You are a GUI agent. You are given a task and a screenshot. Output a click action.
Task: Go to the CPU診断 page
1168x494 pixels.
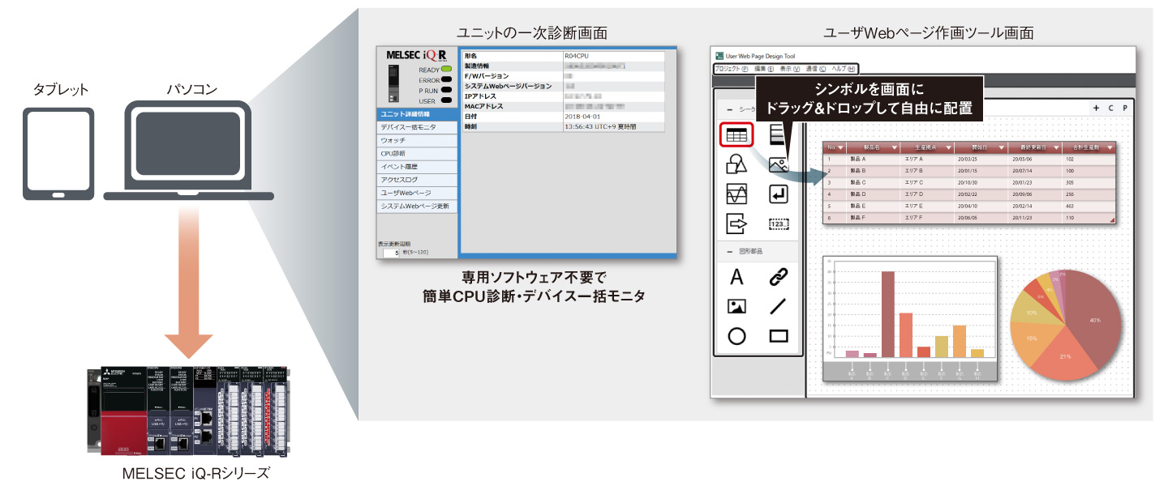click(x=417, y=153)
